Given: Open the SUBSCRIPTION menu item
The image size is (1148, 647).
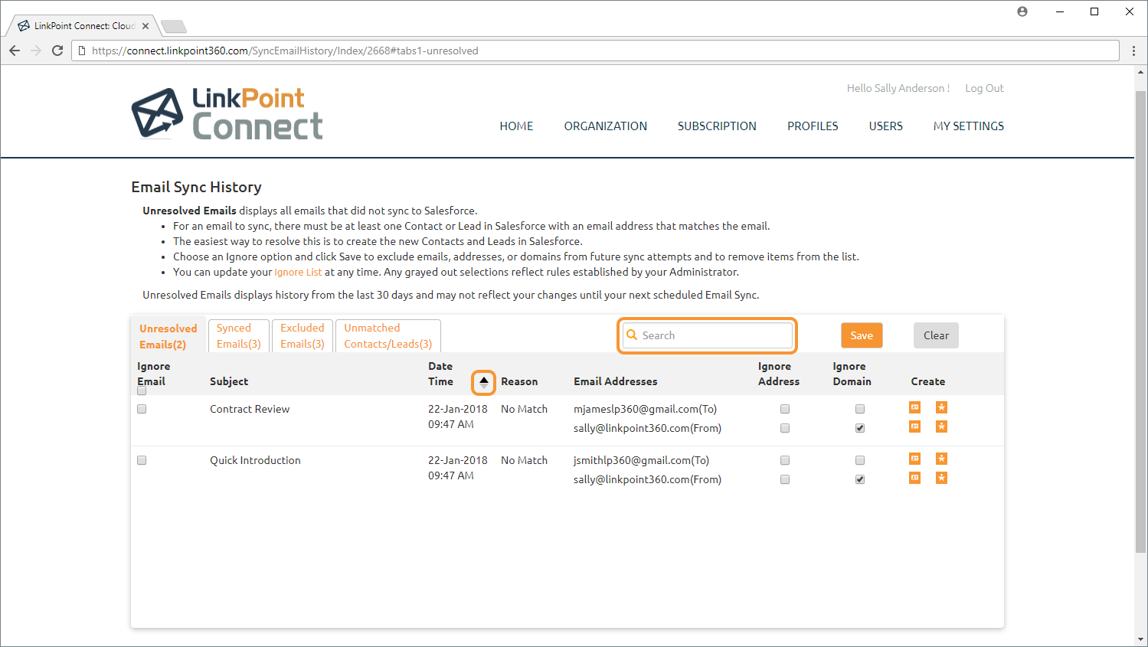Looking at the screenshot, I should tap(717, 126).
